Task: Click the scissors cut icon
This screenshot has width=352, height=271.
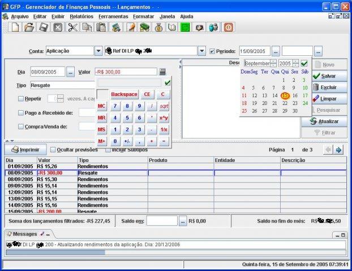Action: pyautogui.click(x=72, y=27)
